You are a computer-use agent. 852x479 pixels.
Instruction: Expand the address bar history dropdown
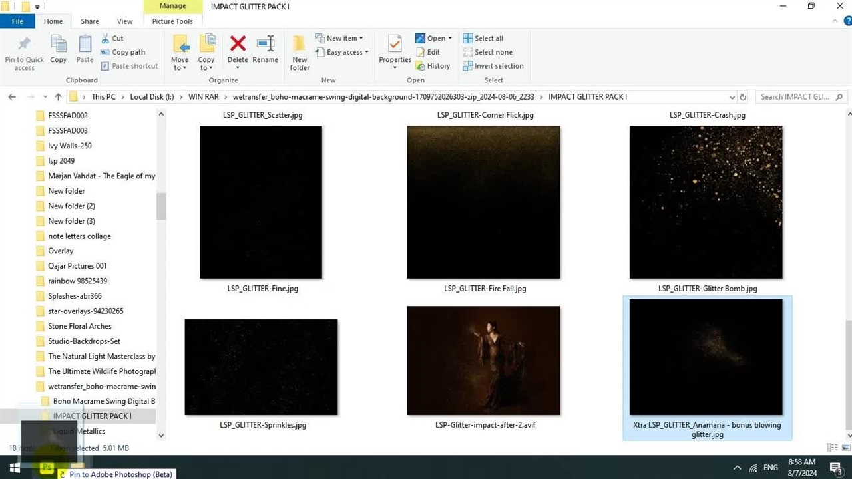tap(732, 97)
